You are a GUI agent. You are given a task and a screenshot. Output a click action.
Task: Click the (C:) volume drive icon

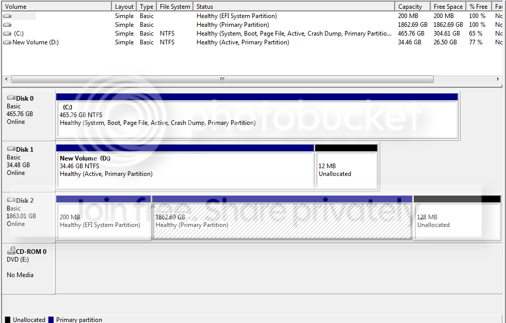click(7, 33)
